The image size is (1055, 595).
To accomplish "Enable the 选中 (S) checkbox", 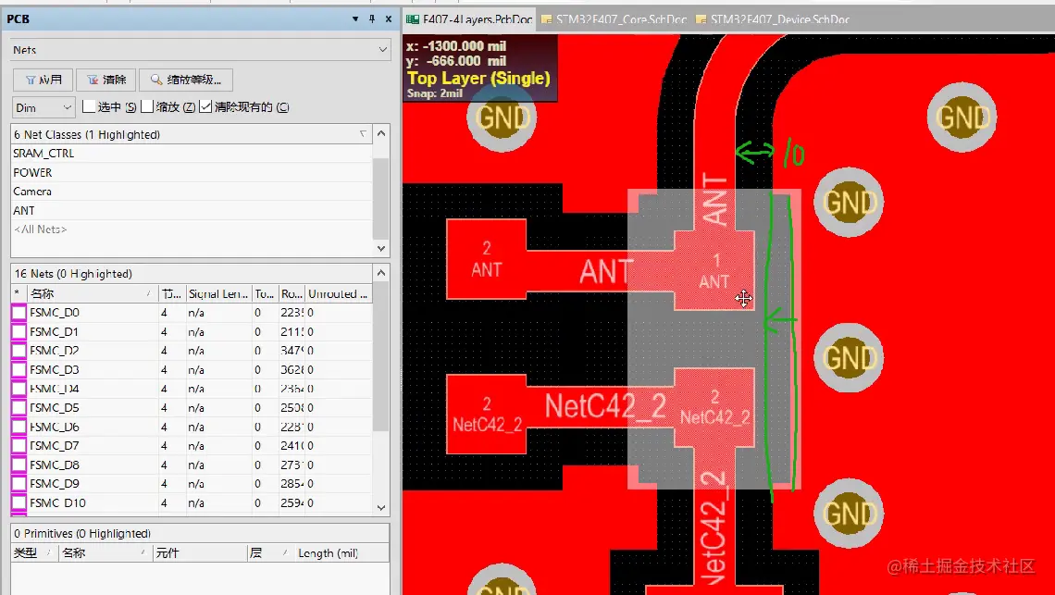I will tap(89, 106).
